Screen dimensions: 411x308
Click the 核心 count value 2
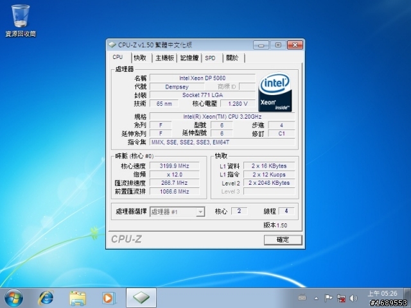click(239, 211)
